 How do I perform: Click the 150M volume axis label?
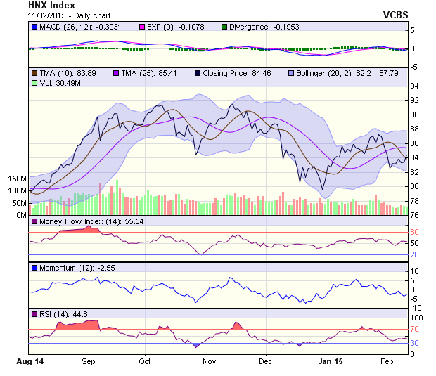(16, 179)
